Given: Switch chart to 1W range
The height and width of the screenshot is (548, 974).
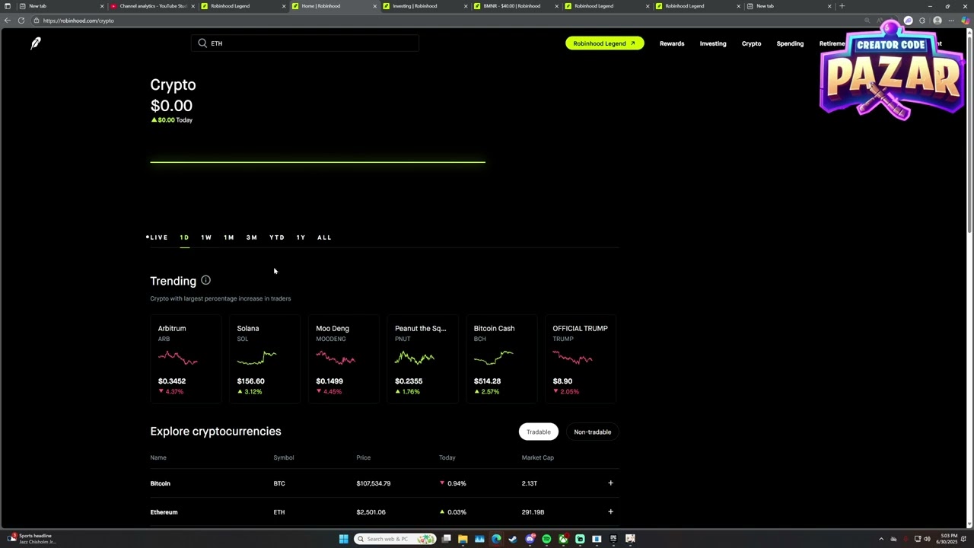Looking at the screenshot, I should tap(206, 237).
